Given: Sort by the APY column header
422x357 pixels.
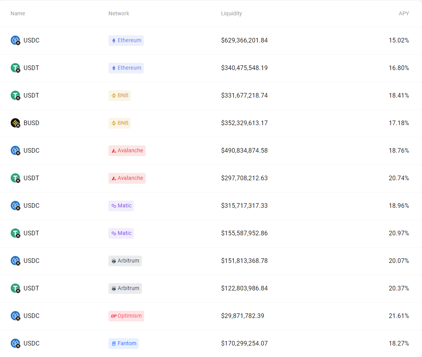Looking at the screenshot, I should click(404, 13).
